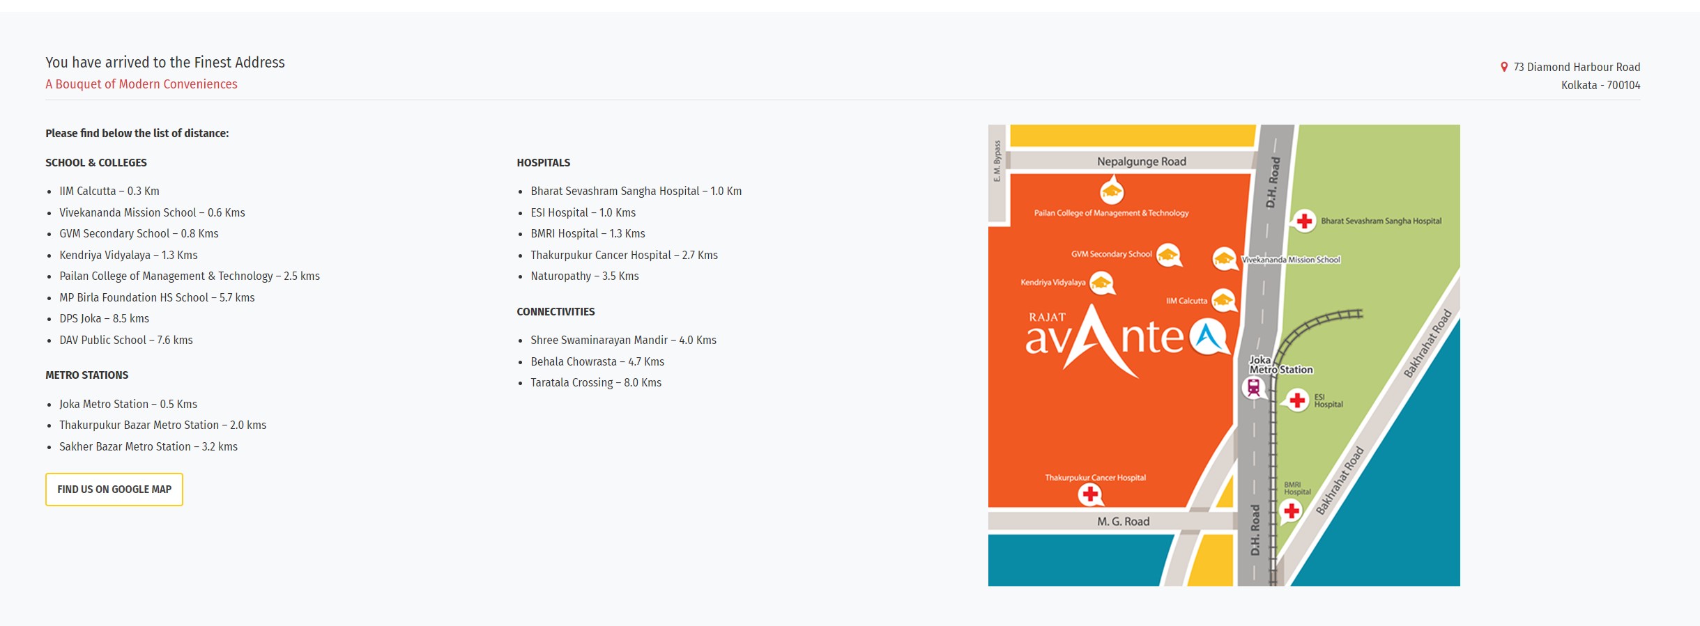Image resolution: width=1700 pixels, height=626 pixels.
Task: Click 'DAV Public School – 7.6 kms' item
Action: pyautogui.click(x=126, y=340)
